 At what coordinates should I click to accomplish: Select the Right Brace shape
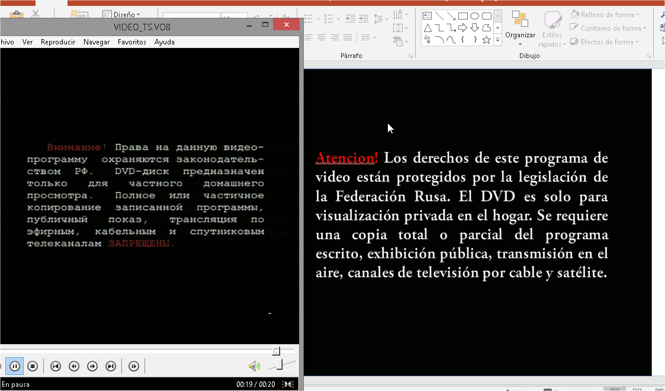pyautogui.click(x=474, y=40)
